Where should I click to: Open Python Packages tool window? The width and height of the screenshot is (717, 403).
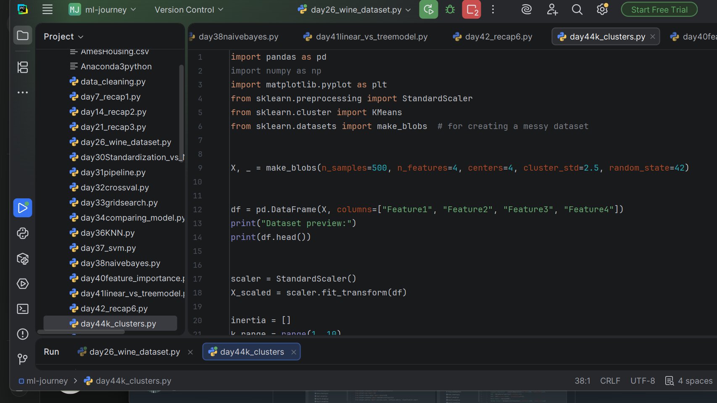click(23, 259)
